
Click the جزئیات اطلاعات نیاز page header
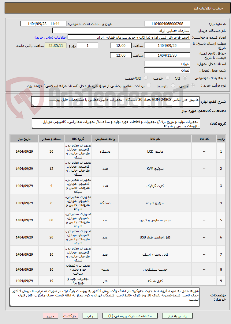(x=208, y=9)
